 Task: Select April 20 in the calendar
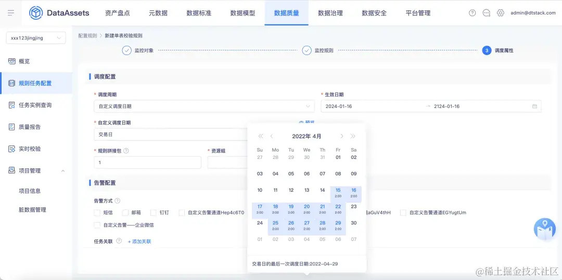point(307,209)
